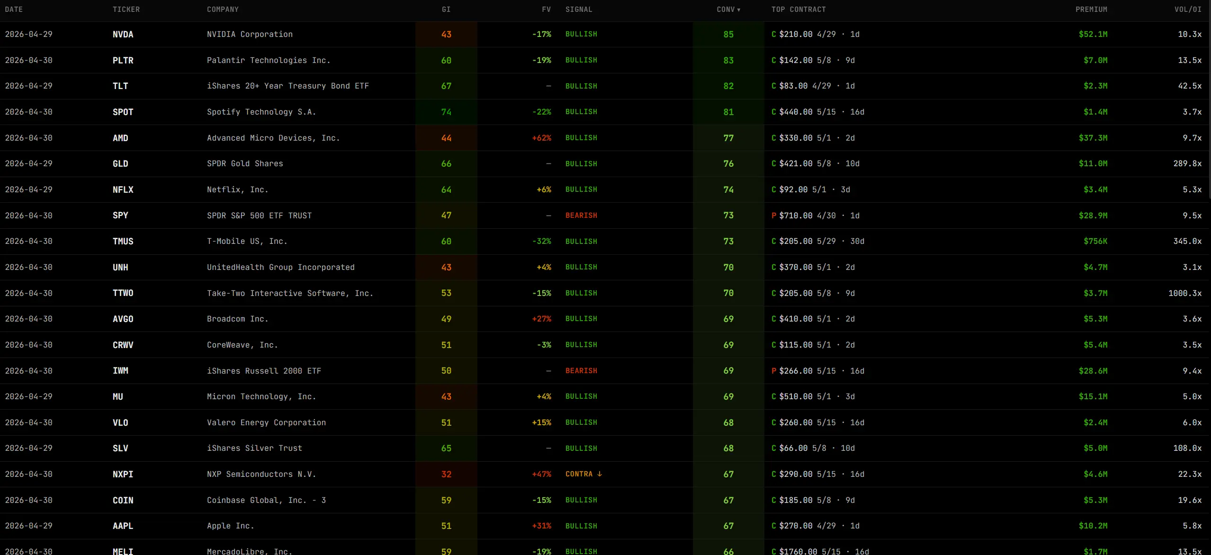Click the NVDA ticker
This screenshot has width=1211, height=555.
click(x=123, y=35)
